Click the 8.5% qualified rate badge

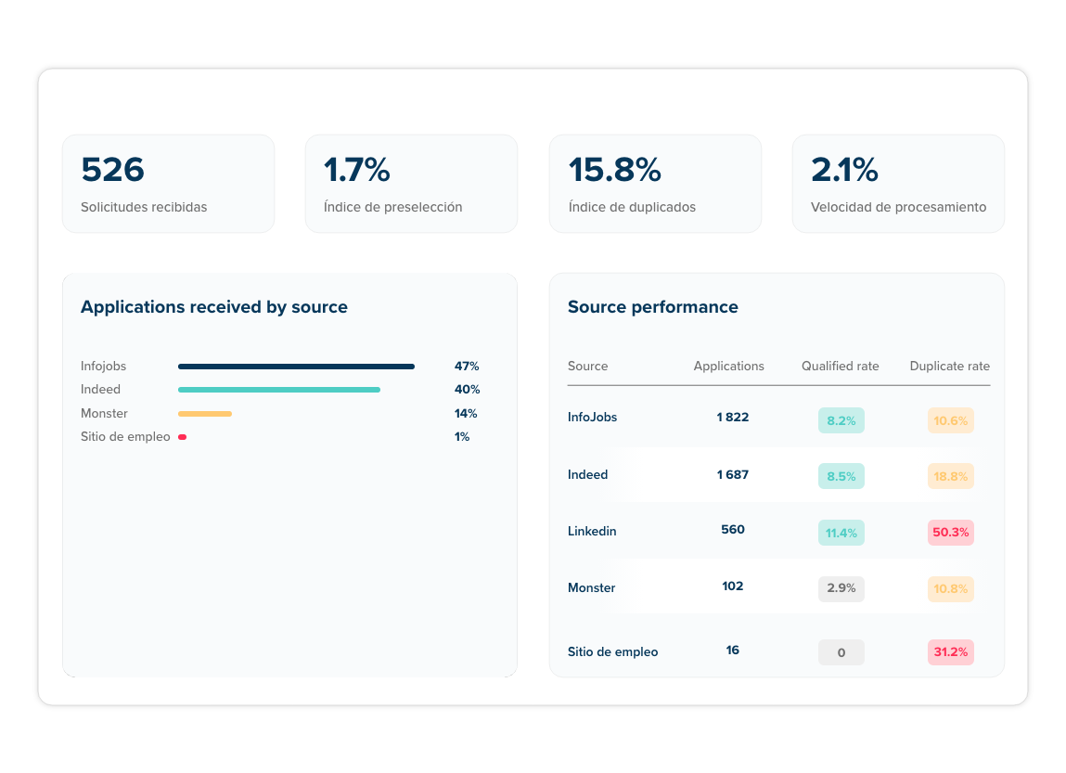pos(841,477)
